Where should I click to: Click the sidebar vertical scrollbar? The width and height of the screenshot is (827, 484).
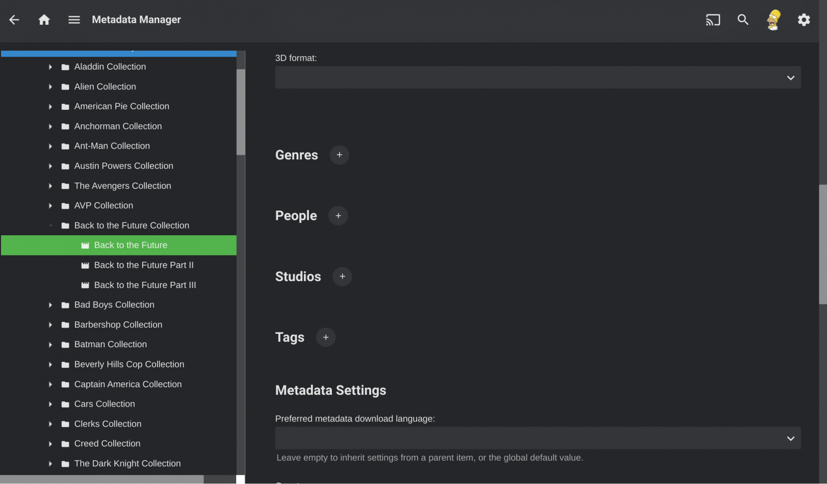tap(240, 114)
